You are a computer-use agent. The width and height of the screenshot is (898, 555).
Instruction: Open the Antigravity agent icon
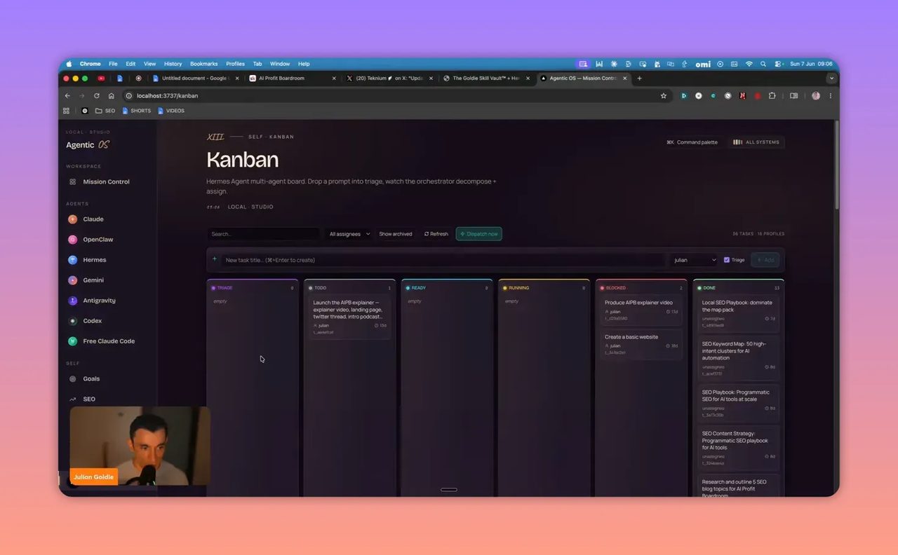coord(72,301)
